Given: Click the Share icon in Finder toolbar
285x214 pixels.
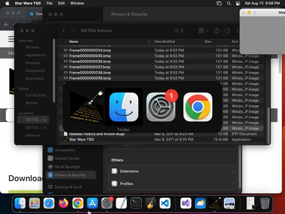Looking at the screenshot, I should click(x=217, y=30).
